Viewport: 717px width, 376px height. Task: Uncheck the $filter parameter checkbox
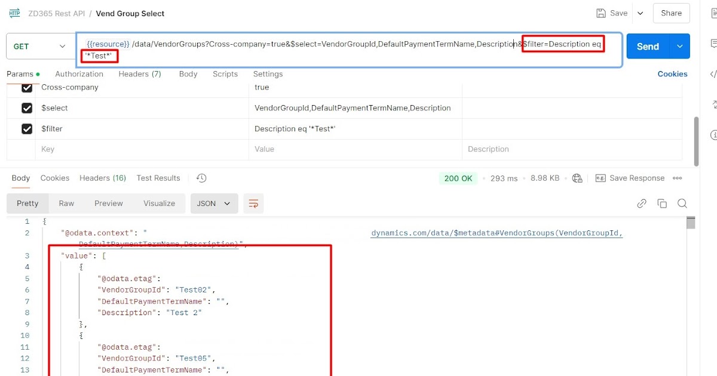click(27, 128)
